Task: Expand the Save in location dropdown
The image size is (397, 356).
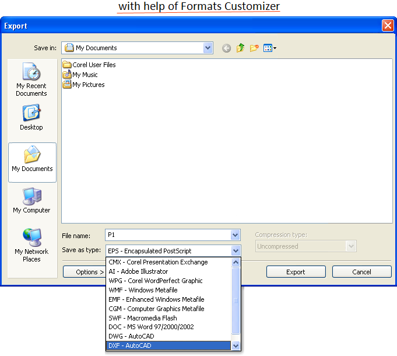Action: click(208, 48)
